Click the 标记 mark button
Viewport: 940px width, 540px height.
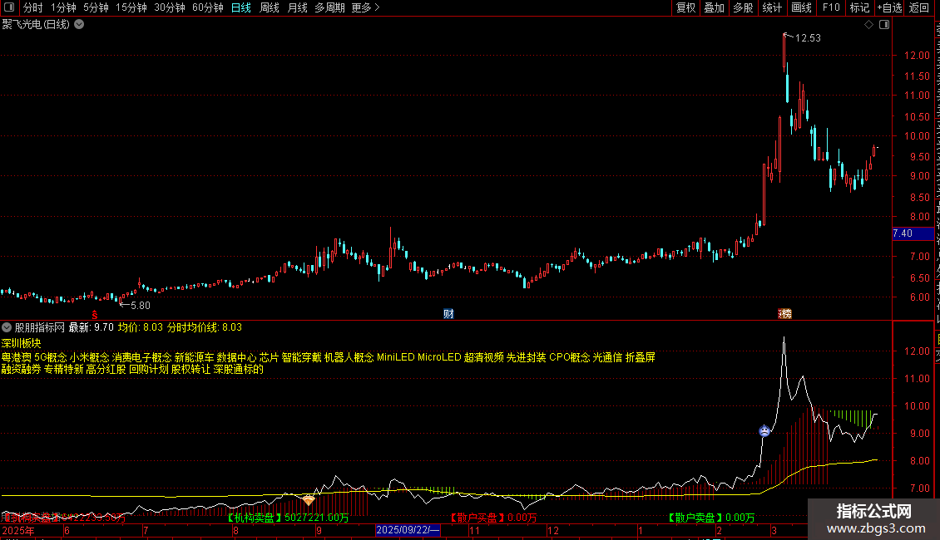point(859,7)
